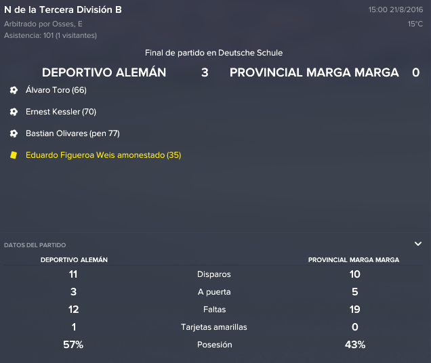Viewport: 431px width, 363px height.
Task: Click the Datos del Partido header
Action: [35, 245]
